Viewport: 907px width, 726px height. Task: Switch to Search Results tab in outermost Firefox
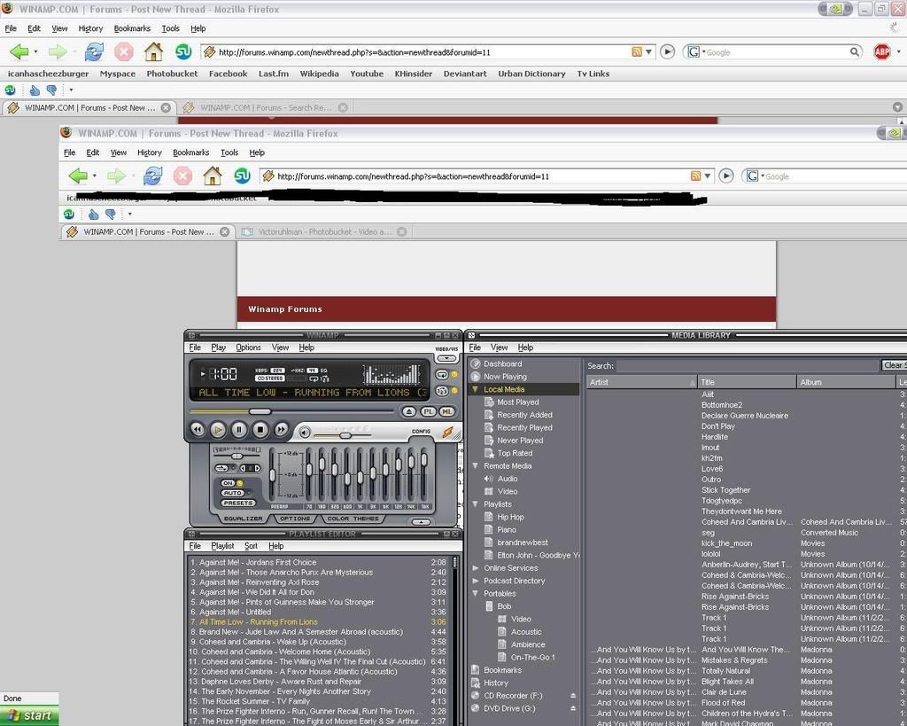[265, 107]
